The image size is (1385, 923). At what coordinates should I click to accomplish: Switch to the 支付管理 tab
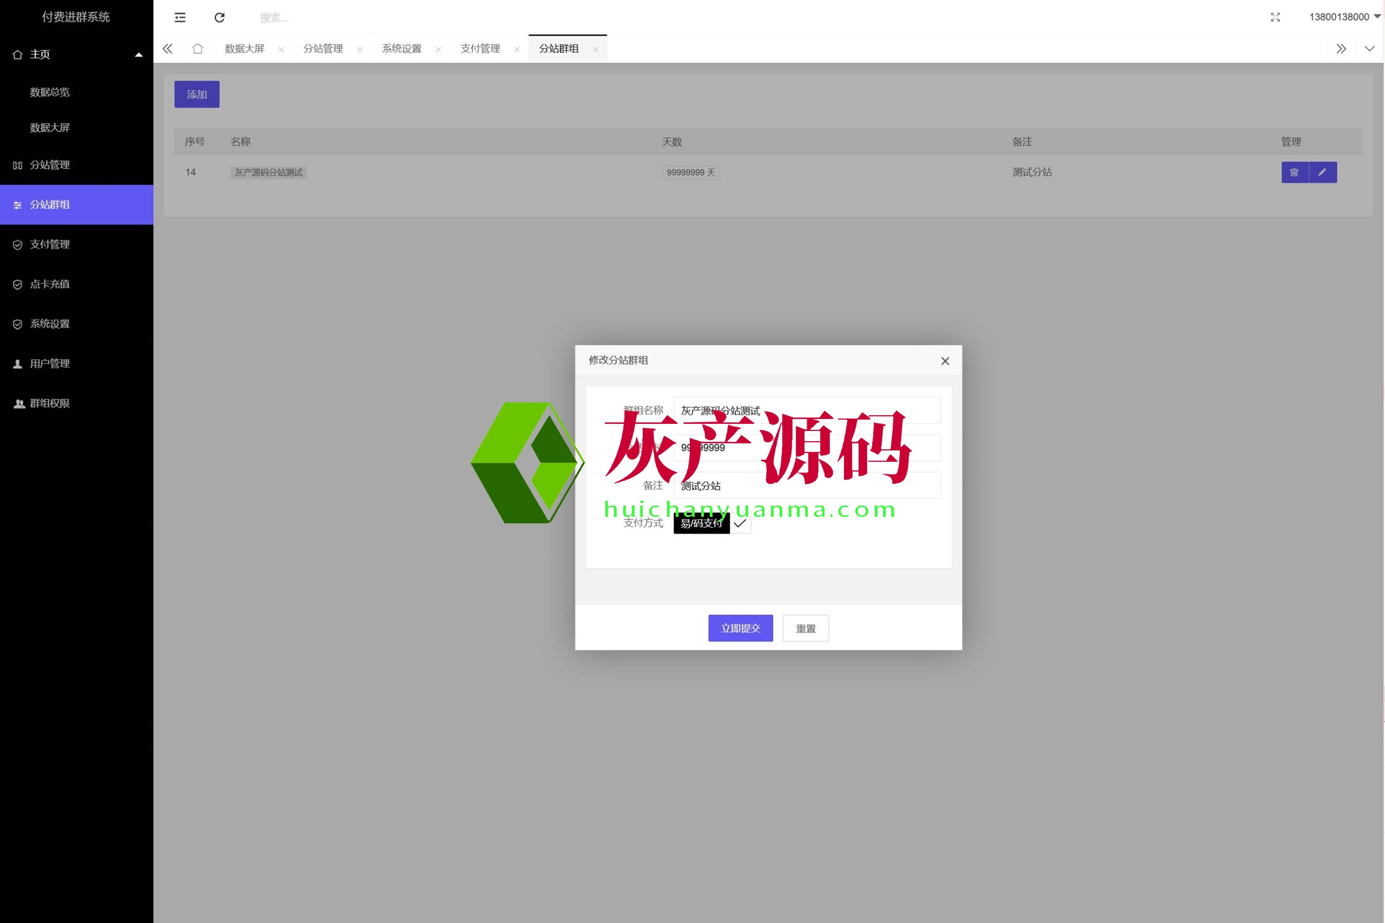pos(480,49)
